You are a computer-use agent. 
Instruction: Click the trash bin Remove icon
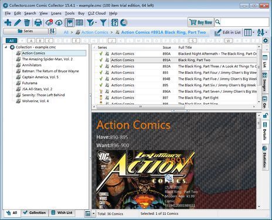tap(27, 23)
